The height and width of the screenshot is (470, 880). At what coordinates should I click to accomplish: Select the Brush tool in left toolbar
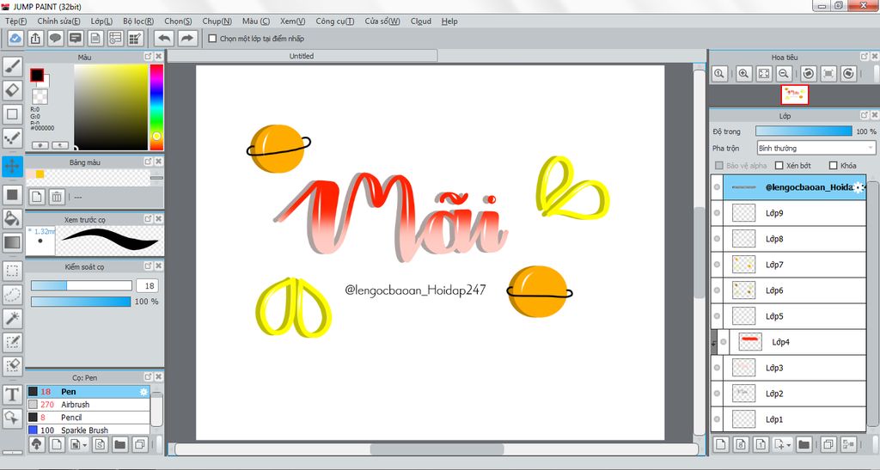tap(12, 66)
